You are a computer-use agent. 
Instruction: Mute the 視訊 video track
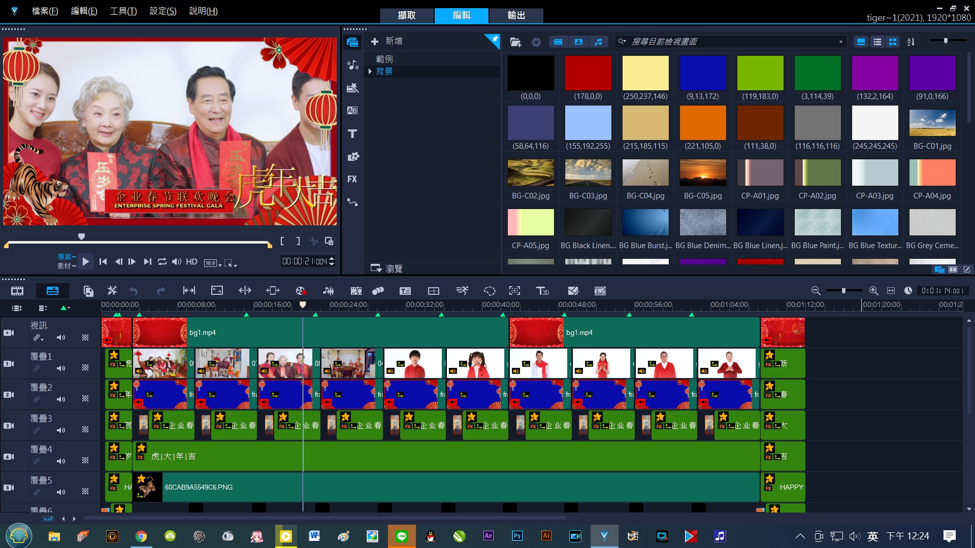pos(61,337)
